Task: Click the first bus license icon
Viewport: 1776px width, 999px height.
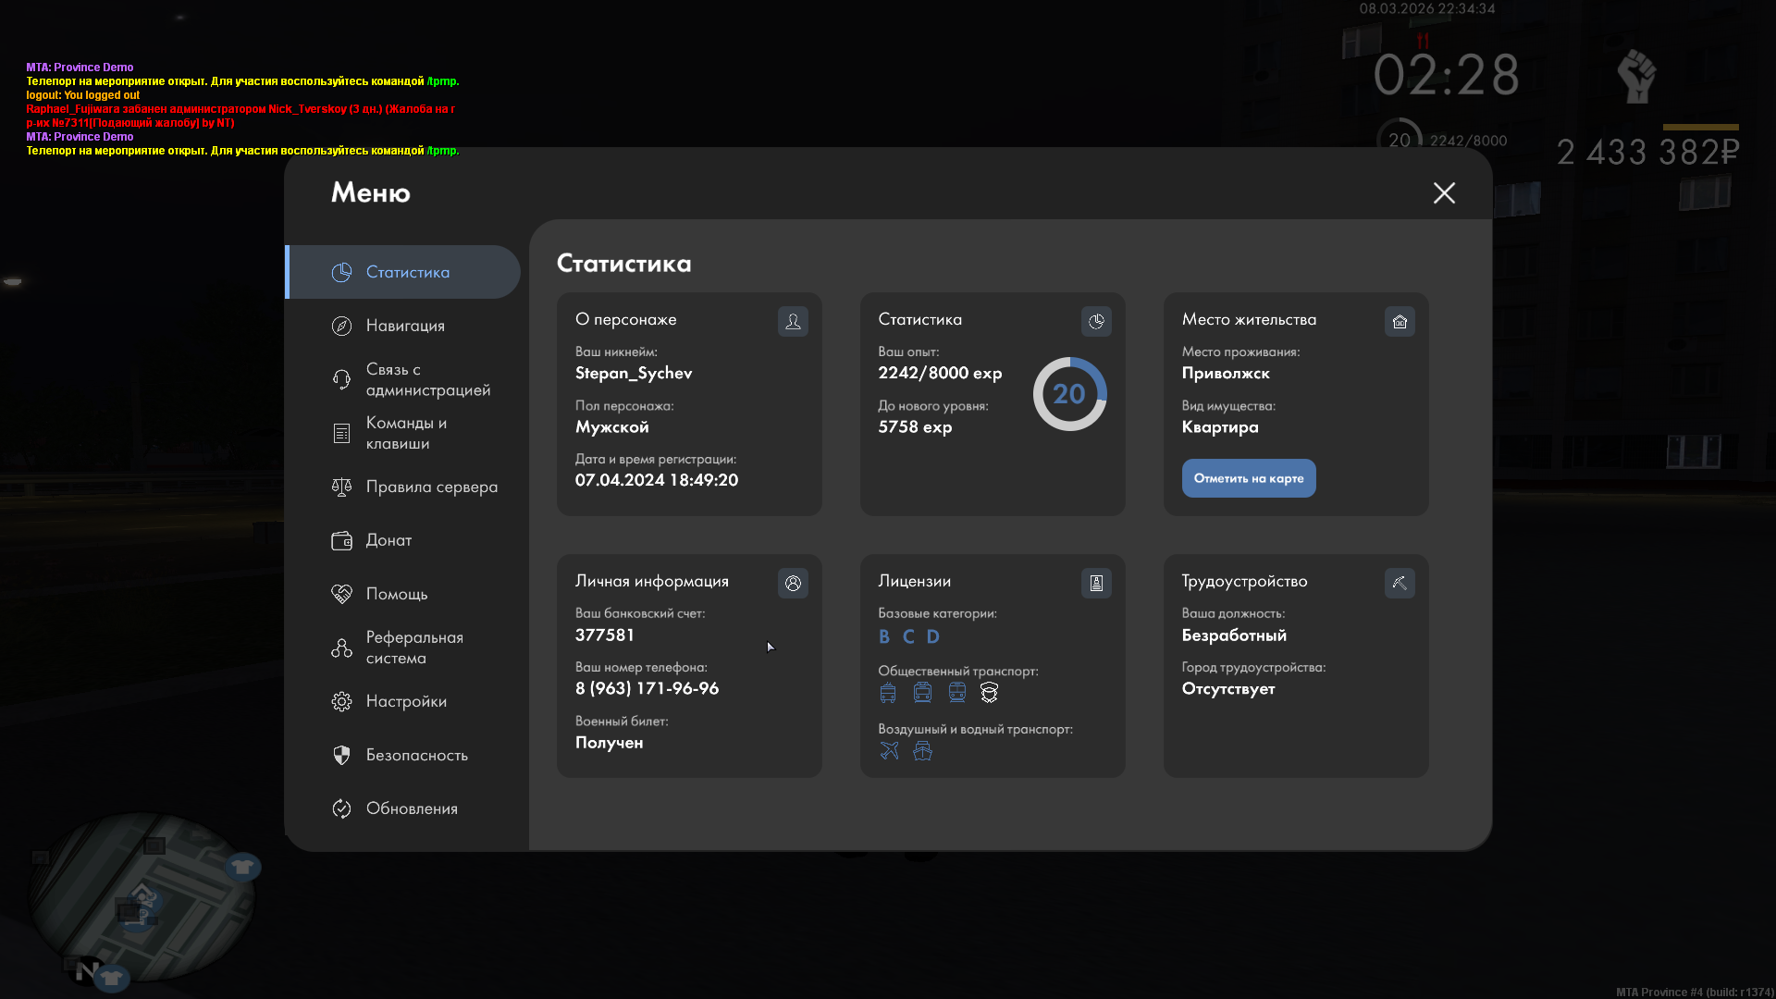Action: tap(888, 693)
